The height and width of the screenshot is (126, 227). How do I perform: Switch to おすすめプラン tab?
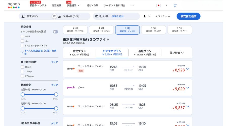tap(112, 53)
